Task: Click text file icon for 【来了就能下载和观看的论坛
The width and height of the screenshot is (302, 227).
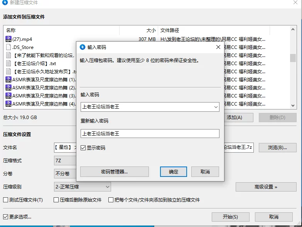Action: coord(8,55)
